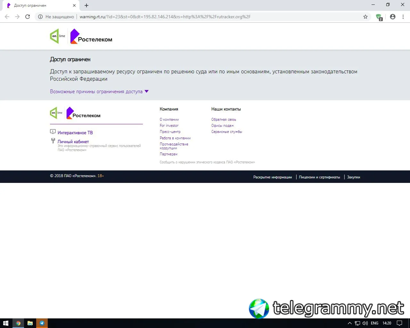The height and width of the screenshot is (328, 410).
Task: Click the Ростелеком logo in footer
Action: click(83, 113)
